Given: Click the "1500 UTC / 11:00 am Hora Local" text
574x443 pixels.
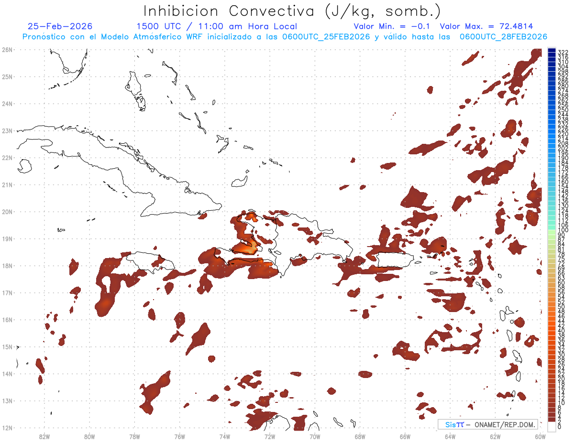Looking at the screenshot, I should (x=217, y=26).
